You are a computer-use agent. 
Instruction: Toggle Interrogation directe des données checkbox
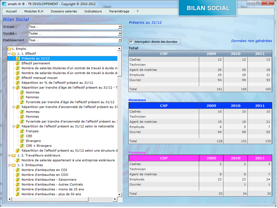tap(131, 41)
